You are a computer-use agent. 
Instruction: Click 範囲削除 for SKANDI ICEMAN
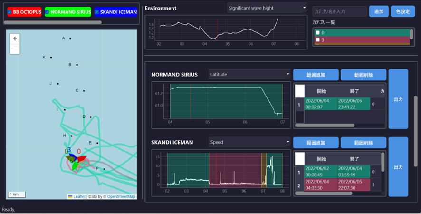(x=363, y=142)
